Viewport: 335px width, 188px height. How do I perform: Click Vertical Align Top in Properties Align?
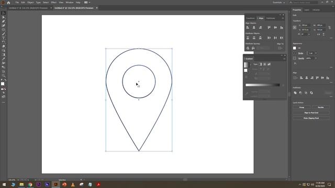pyautogui.click(x=317, y=78)
